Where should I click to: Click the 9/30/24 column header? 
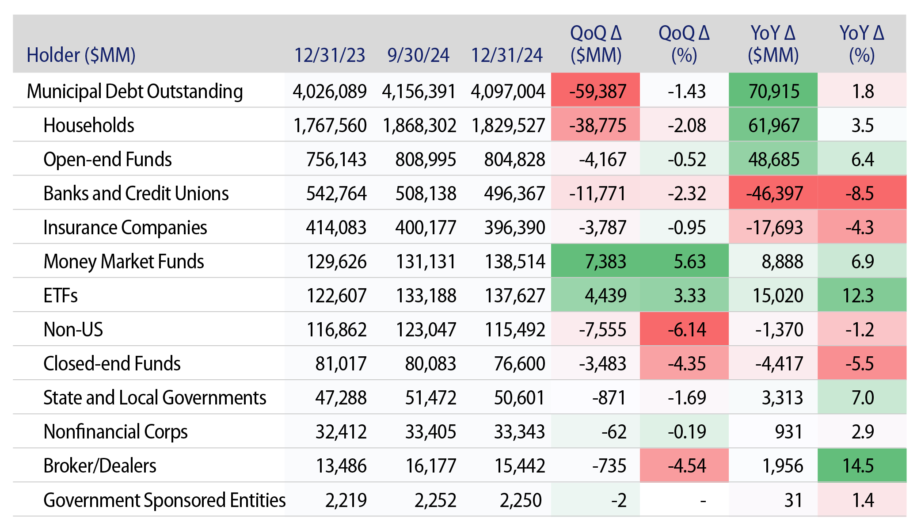(x=418, y=55)
